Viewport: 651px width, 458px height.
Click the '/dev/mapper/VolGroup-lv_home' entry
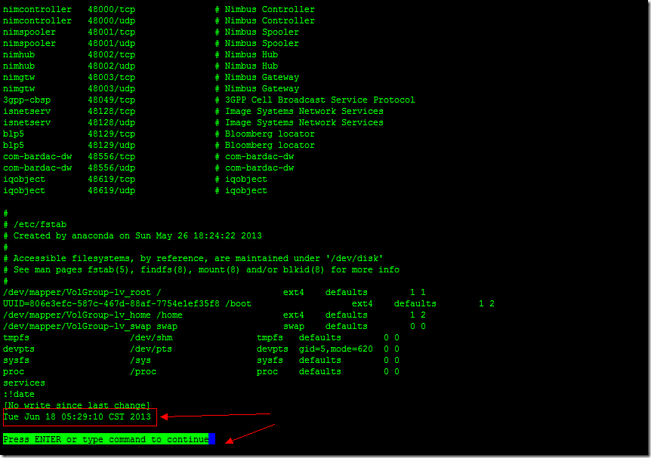(x=214, y=315)
